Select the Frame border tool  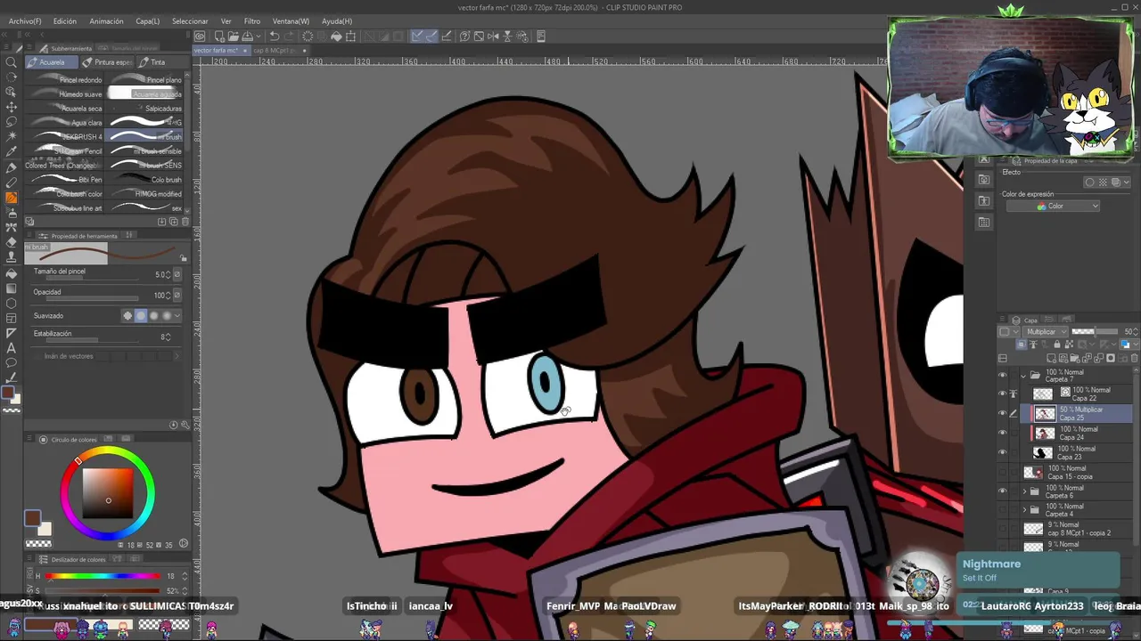point(11,318)
